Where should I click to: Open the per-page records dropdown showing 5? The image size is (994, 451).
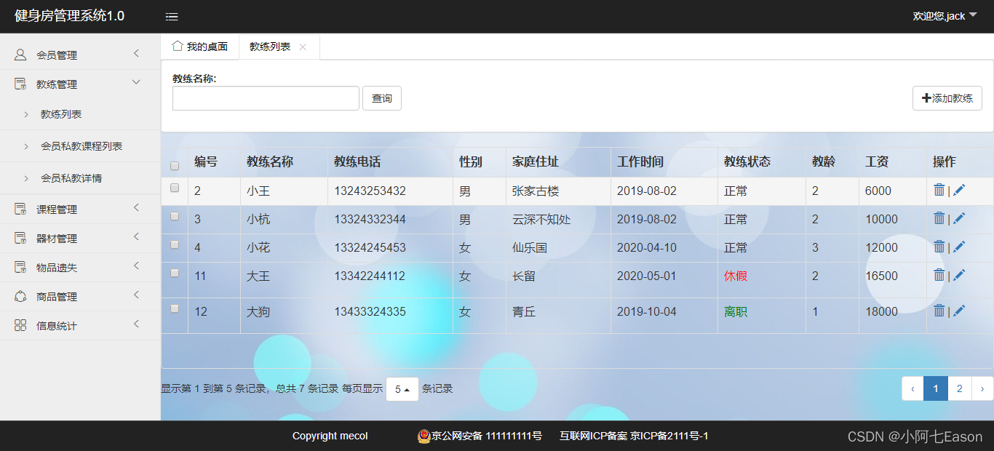pos(402,389)
